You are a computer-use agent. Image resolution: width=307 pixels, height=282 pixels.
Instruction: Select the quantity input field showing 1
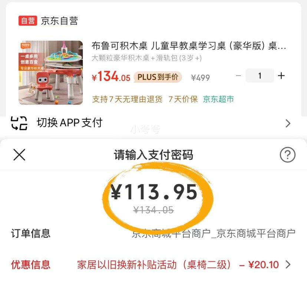tap(260, 75)
